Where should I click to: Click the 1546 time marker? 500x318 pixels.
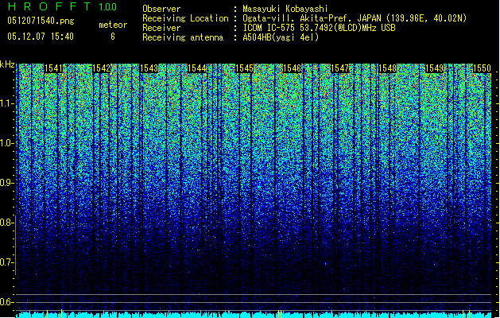pyautogui.click(x=292, y=68)
